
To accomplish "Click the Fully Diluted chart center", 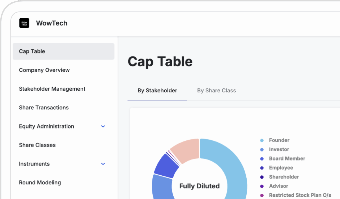I will [x=199, y=186].
